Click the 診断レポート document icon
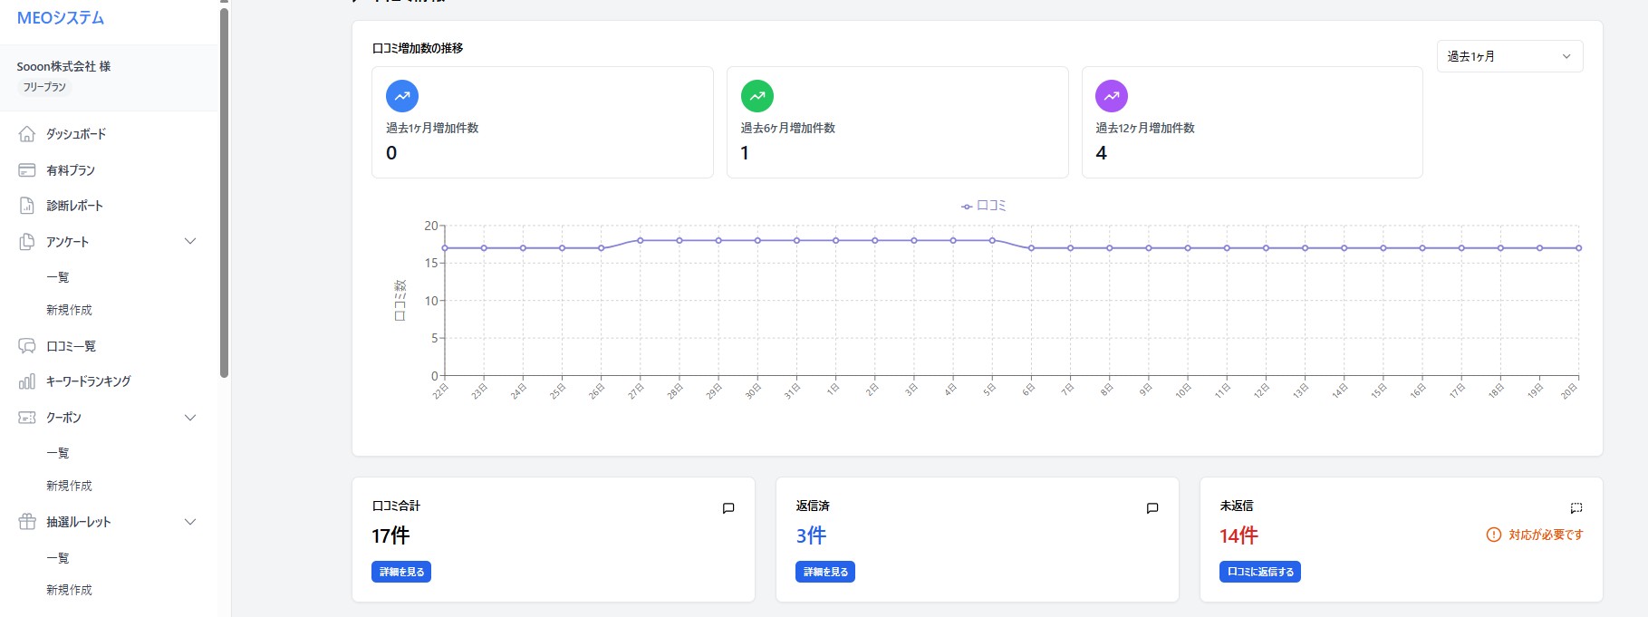 click(x=27, y=206)
